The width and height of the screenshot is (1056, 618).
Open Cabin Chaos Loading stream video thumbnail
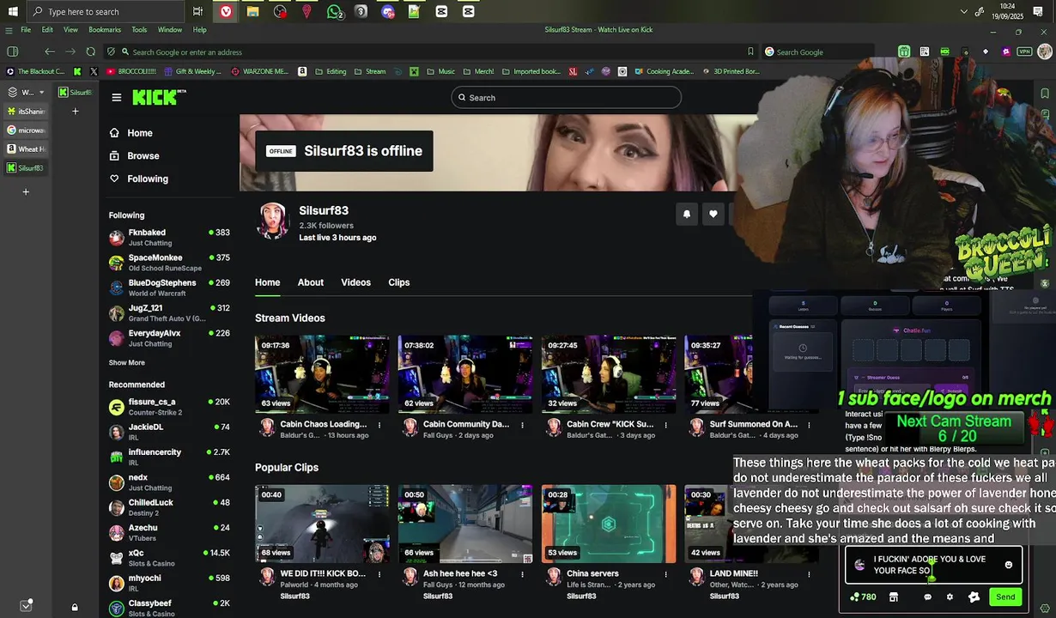point(322,374)
